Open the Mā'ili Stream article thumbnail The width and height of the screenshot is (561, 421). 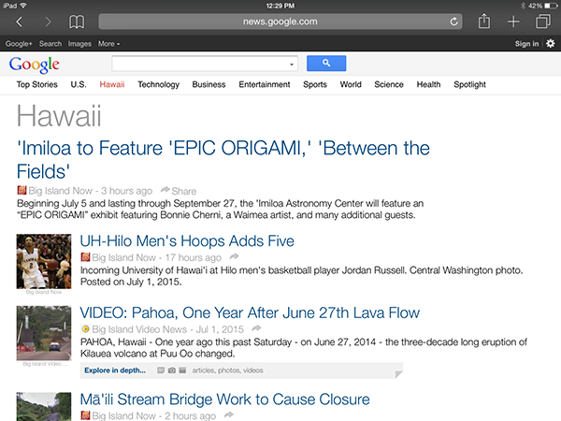tap(44, 407)
